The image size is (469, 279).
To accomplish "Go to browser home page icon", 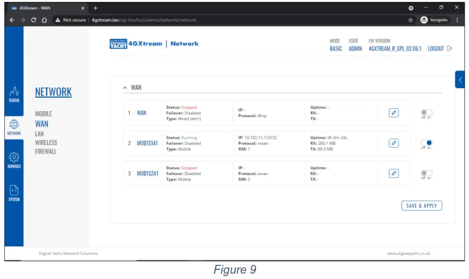I will point(44,20).
